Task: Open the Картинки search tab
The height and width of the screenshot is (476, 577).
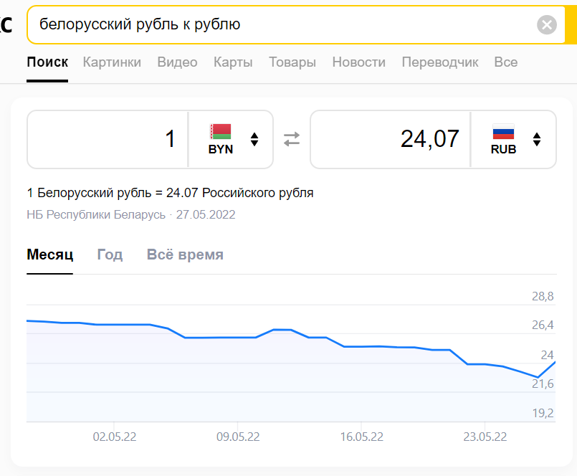Action: click(112, 62)
